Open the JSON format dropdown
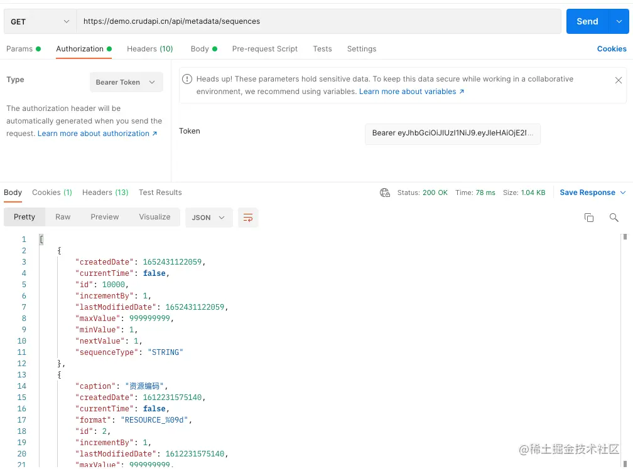Image resolution: width=633 pixels, height=469 pixels. point(208,218)
